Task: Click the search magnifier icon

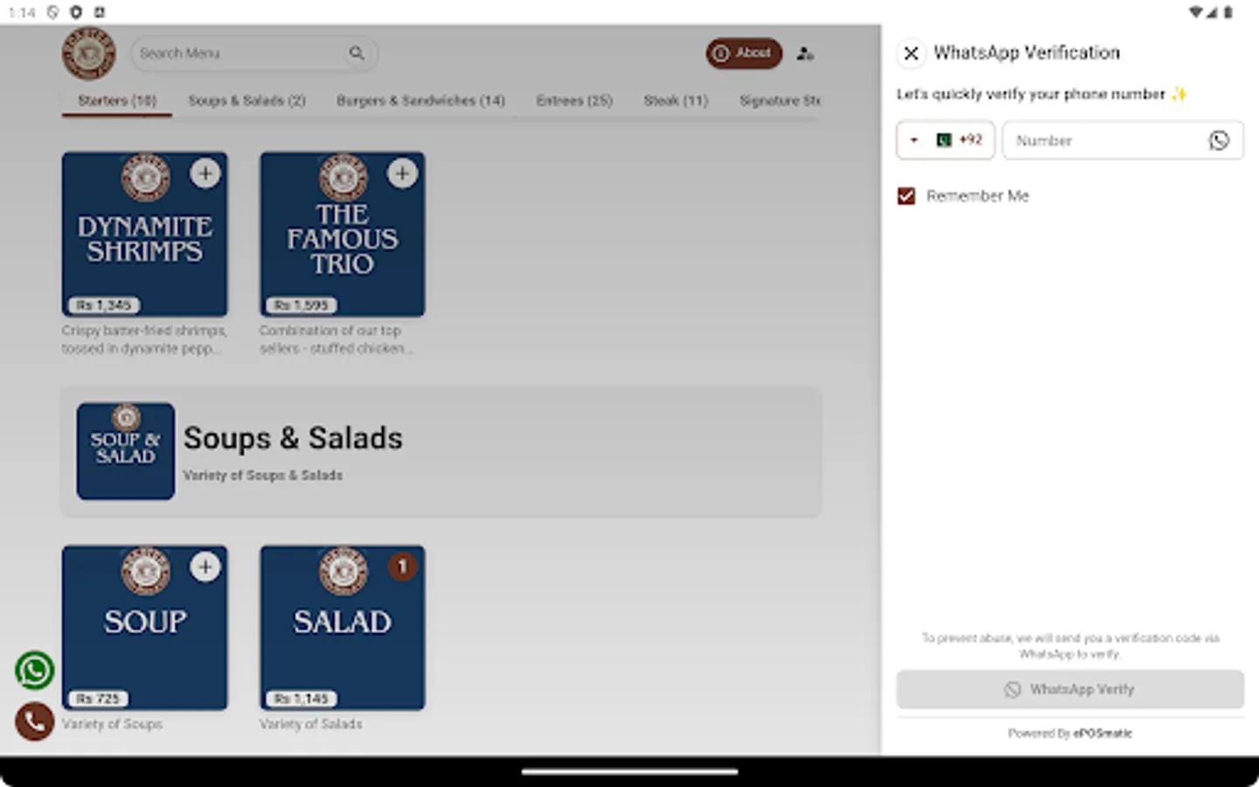Action: pyautogui.click(x=358, y=53)
